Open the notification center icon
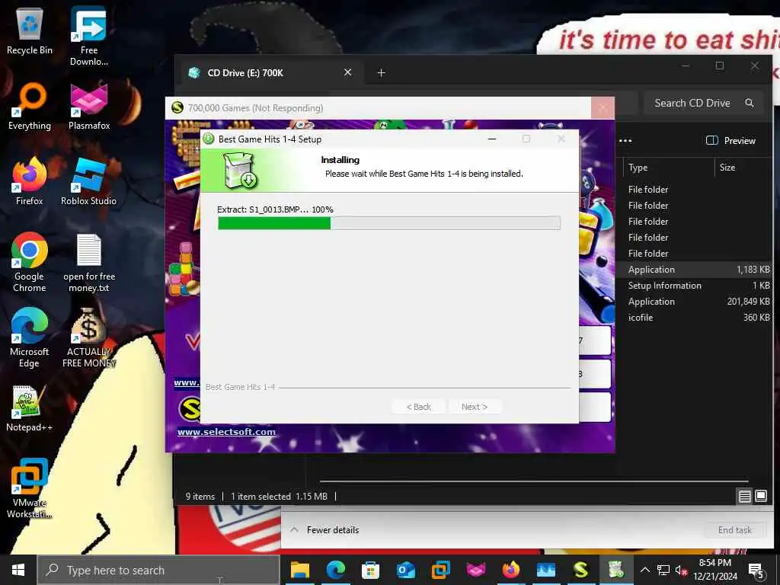This screenshot has height=585, width=780. tap(756, 571)
